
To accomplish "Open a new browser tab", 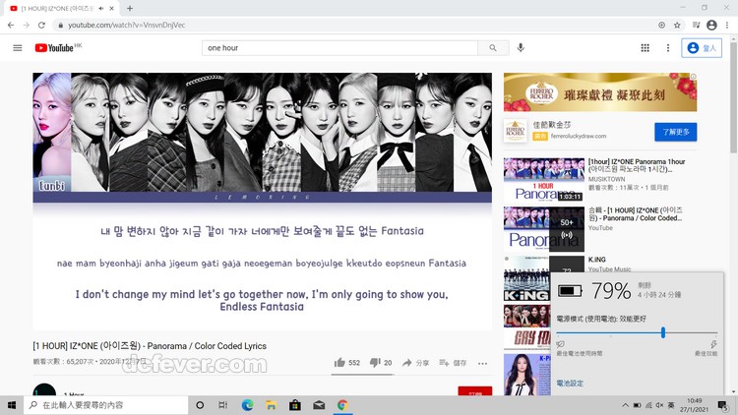I will (x=130, y=9).
